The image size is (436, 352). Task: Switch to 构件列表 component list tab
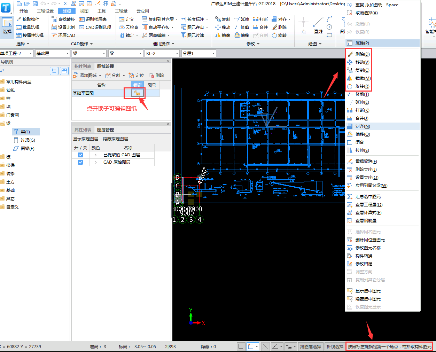pyautogui.click(x=83, y=66)
